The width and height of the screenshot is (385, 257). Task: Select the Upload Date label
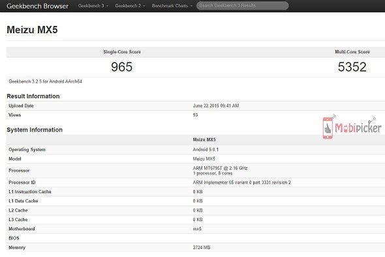click(21, 106)
